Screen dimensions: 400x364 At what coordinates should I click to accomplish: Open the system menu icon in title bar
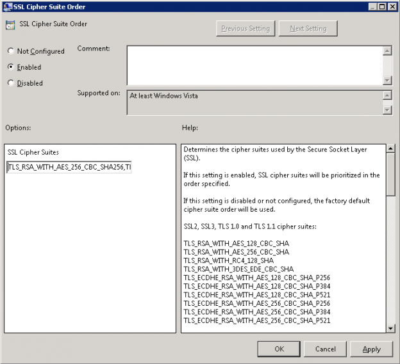pyautogui.click(x=7, y=6)
